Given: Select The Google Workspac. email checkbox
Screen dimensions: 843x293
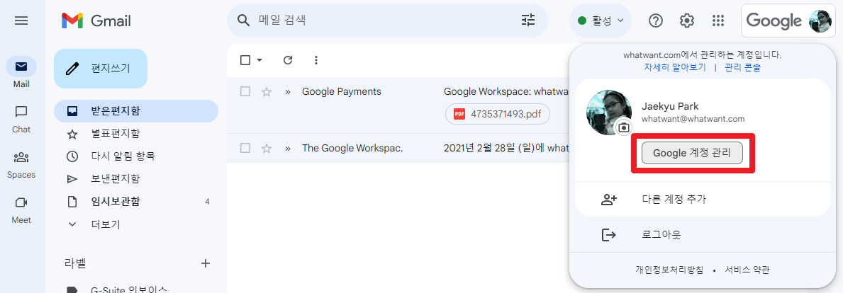Looking at the screenshot, I should pyautogui.click(x=245, y=148).
